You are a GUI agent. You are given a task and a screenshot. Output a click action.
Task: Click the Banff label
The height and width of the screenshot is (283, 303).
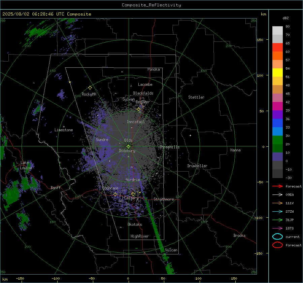pos(56,187)
